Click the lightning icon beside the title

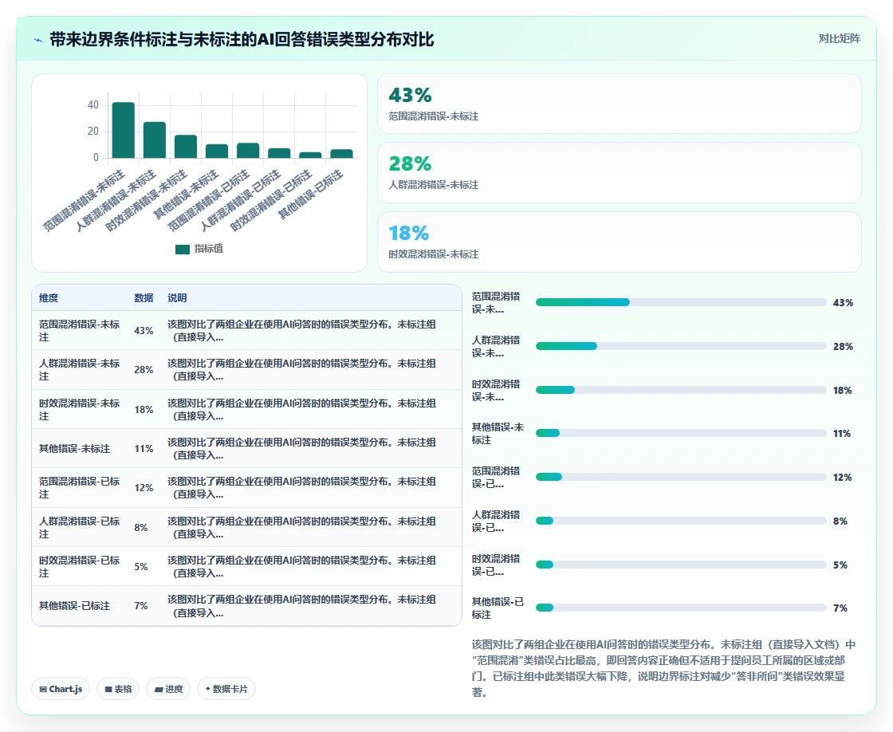point(38,40)
